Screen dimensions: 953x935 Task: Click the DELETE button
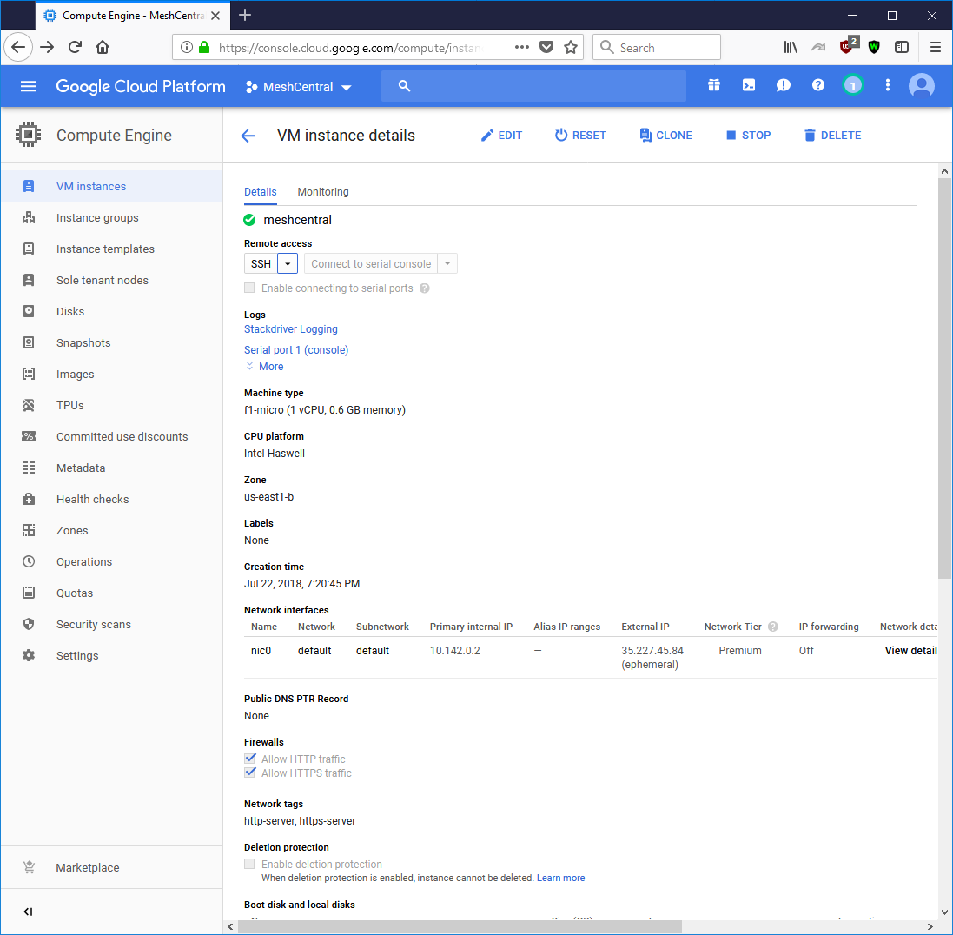click(832, 136)
